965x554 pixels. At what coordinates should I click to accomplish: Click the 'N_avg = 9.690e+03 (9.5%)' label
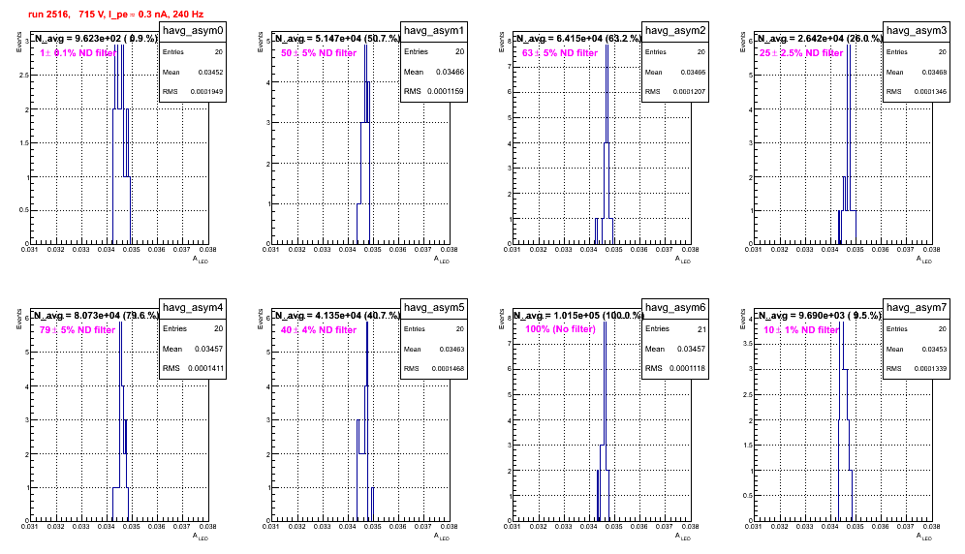coord(820,316)
